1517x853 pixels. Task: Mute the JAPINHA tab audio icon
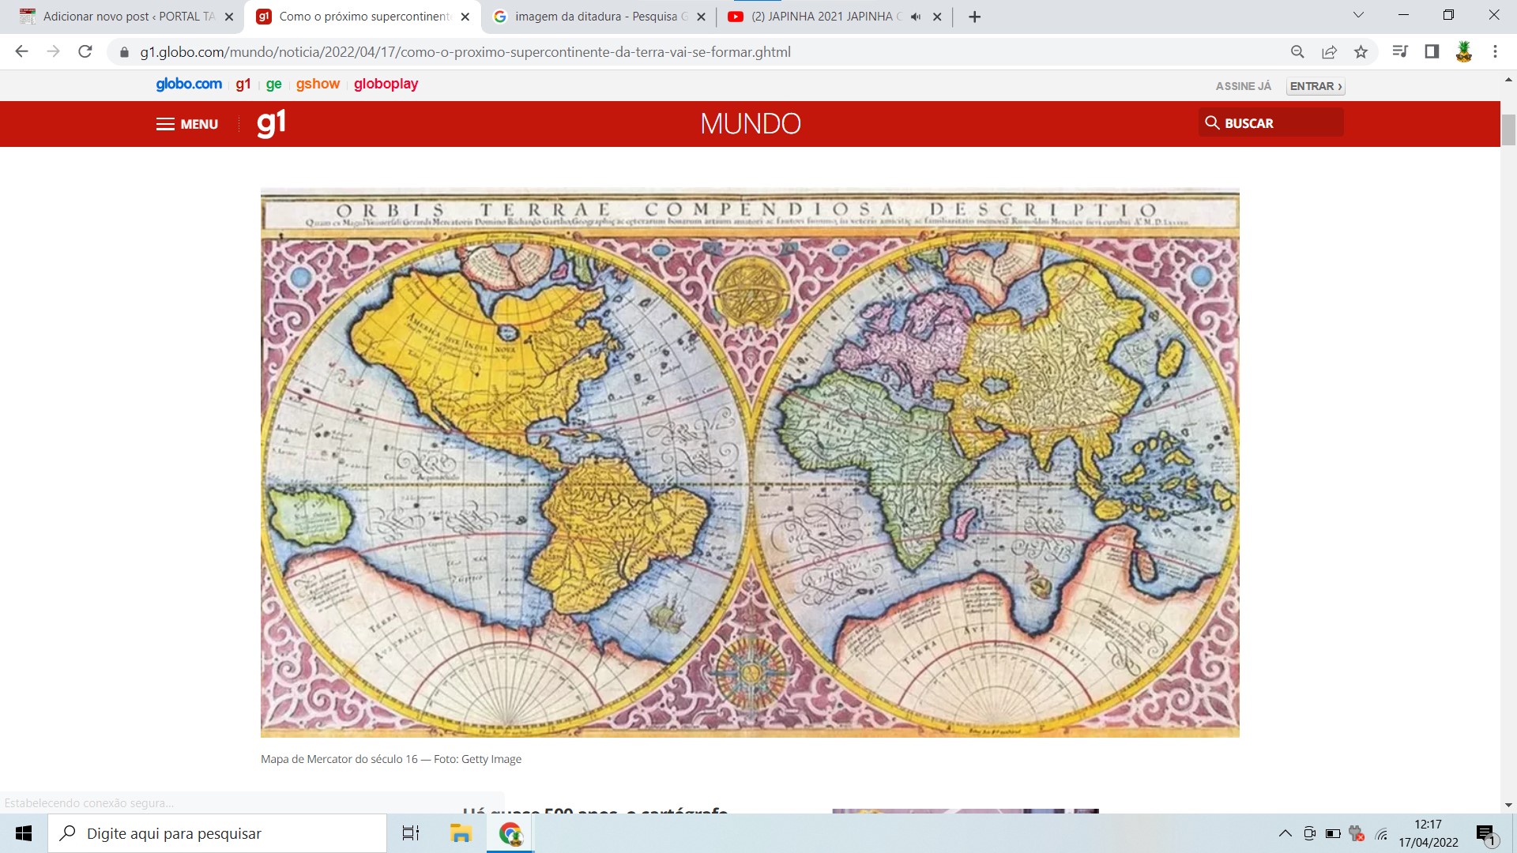[x=916, y=17]
